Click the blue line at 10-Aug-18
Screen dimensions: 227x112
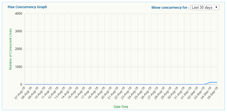click(44, 84)
